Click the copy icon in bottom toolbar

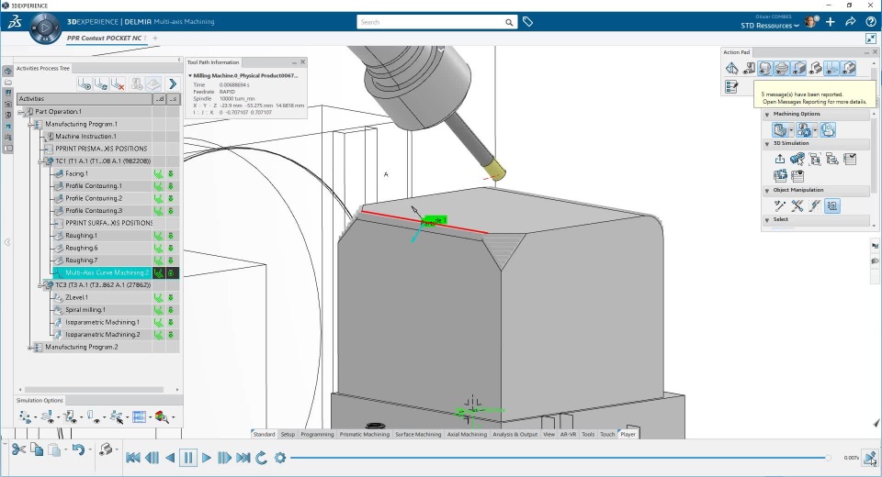point(37,449)
